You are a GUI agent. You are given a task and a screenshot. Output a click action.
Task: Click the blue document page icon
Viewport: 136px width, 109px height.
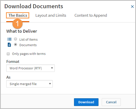point(9,45)
